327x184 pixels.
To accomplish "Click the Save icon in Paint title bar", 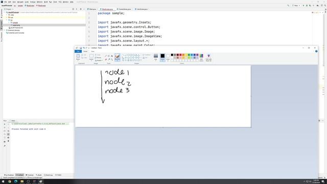I will (81, 48).
